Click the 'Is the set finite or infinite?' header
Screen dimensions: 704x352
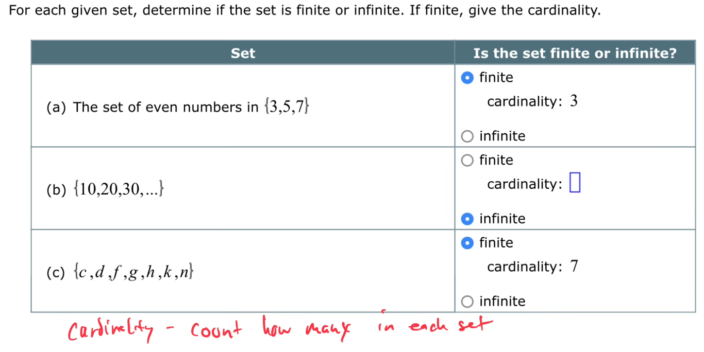[575, 52]
